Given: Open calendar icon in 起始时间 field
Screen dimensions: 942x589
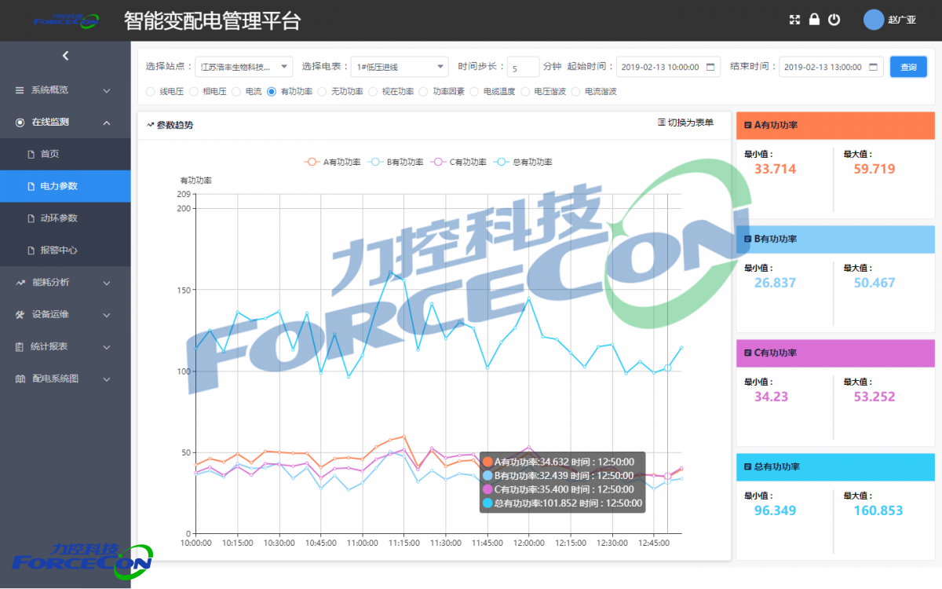Looking at the screenshot, I should coord(710,67).
